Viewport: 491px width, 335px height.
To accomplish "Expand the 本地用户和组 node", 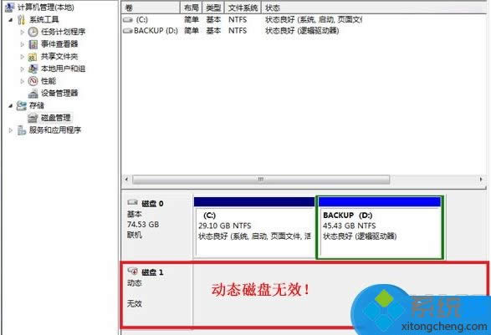I will (x=23, y=69).
